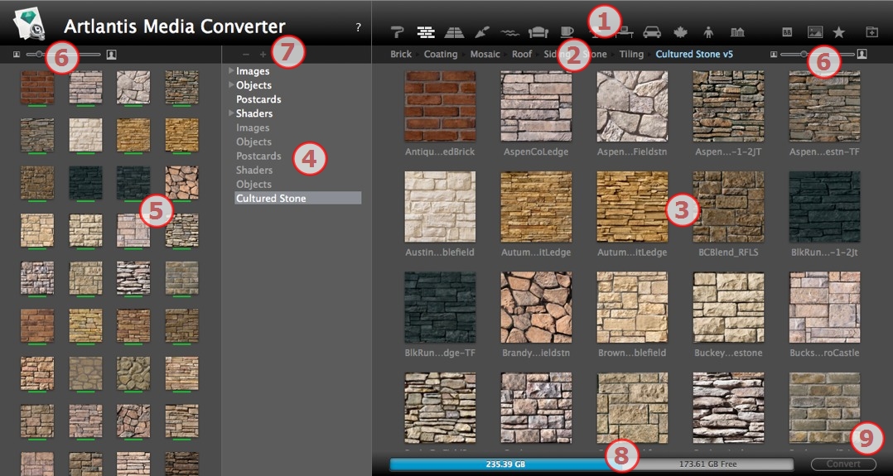Expand the bold Shaders tree node
This screenshot has height=476, width=893.
pos(231,113)
